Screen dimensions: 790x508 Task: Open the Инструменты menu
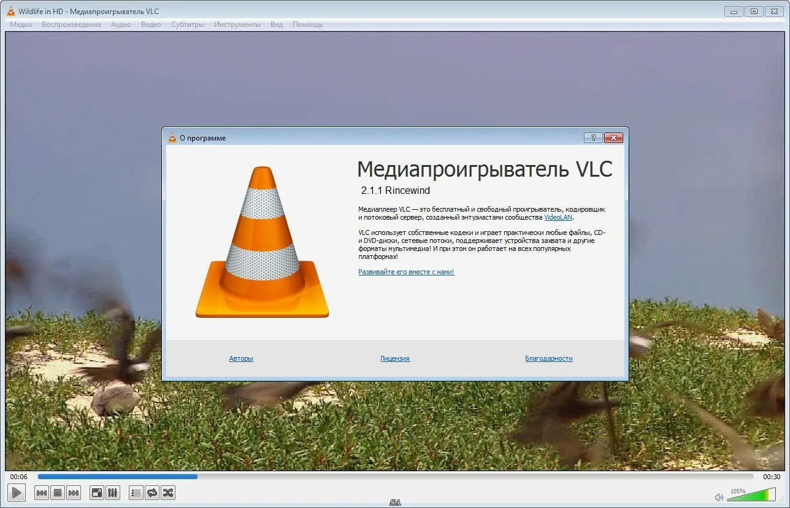click(237, 25)
